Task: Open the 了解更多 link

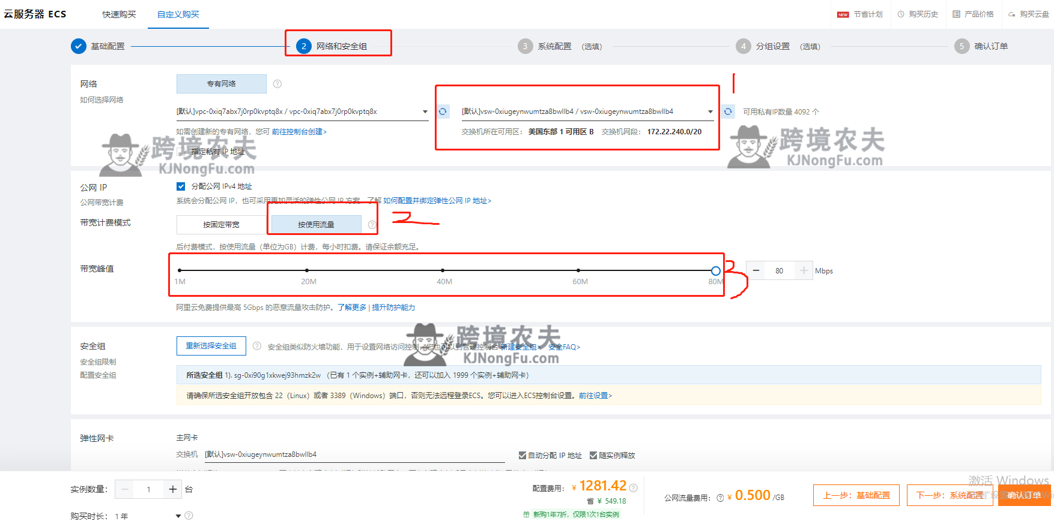Action: point(351,308)
